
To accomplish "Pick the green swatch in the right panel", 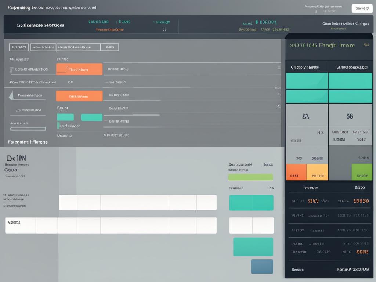I will coord(362,172).
